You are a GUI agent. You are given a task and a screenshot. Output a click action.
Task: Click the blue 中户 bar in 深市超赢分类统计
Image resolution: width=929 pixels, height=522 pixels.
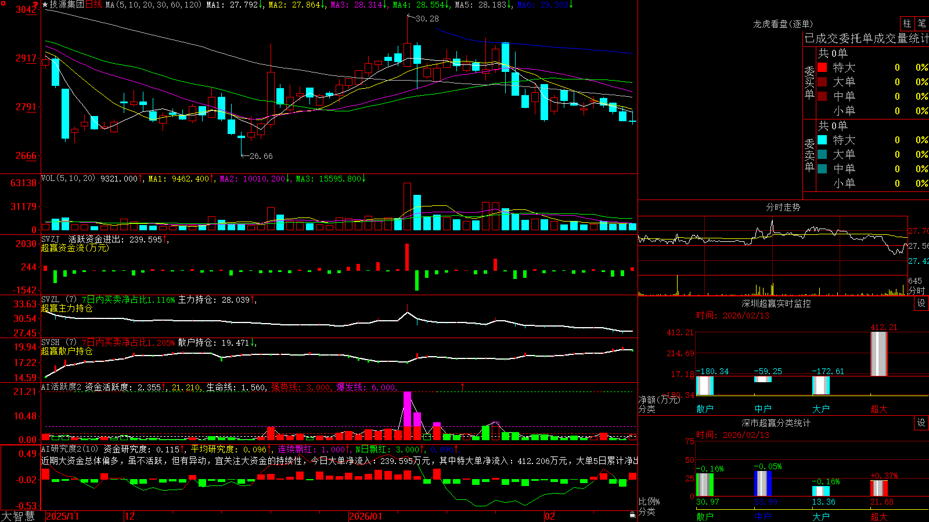(x=763, y=484)
